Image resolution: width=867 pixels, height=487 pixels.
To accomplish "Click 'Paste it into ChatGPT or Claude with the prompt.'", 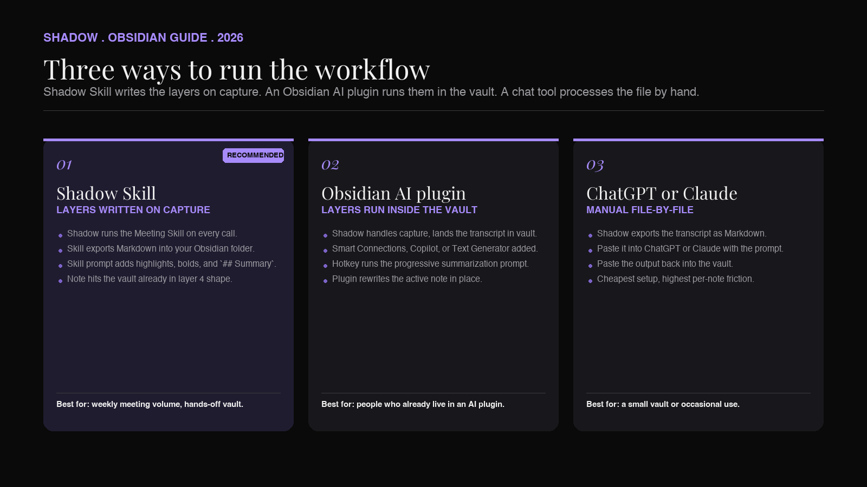I will 690,249.
